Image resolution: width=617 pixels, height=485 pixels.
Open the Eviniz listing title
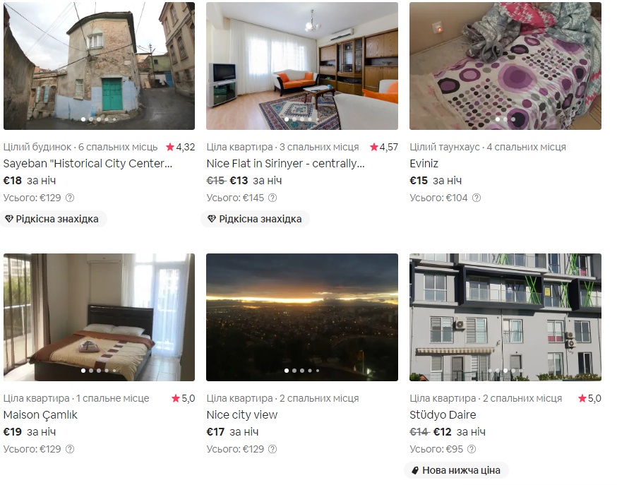pos(424,163)
